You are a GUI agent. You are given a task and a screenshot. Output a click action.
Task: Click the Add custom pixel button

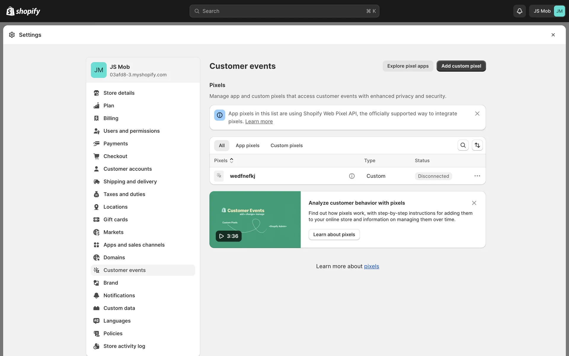[x=461, y=66]
